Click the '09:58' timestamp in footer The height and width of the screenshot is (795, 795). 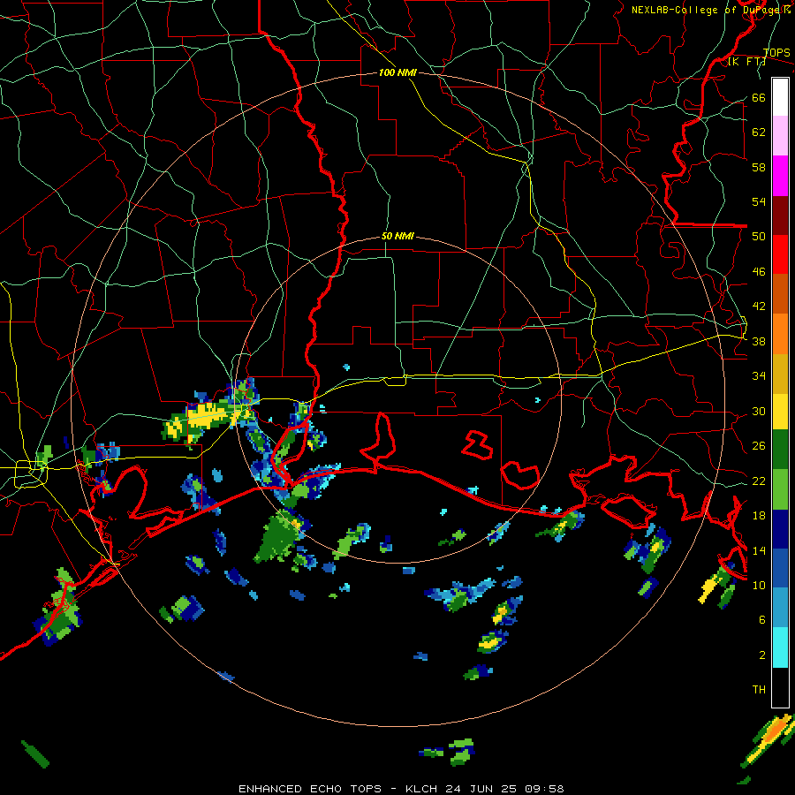pyautogui.click(x=546, y=789)
